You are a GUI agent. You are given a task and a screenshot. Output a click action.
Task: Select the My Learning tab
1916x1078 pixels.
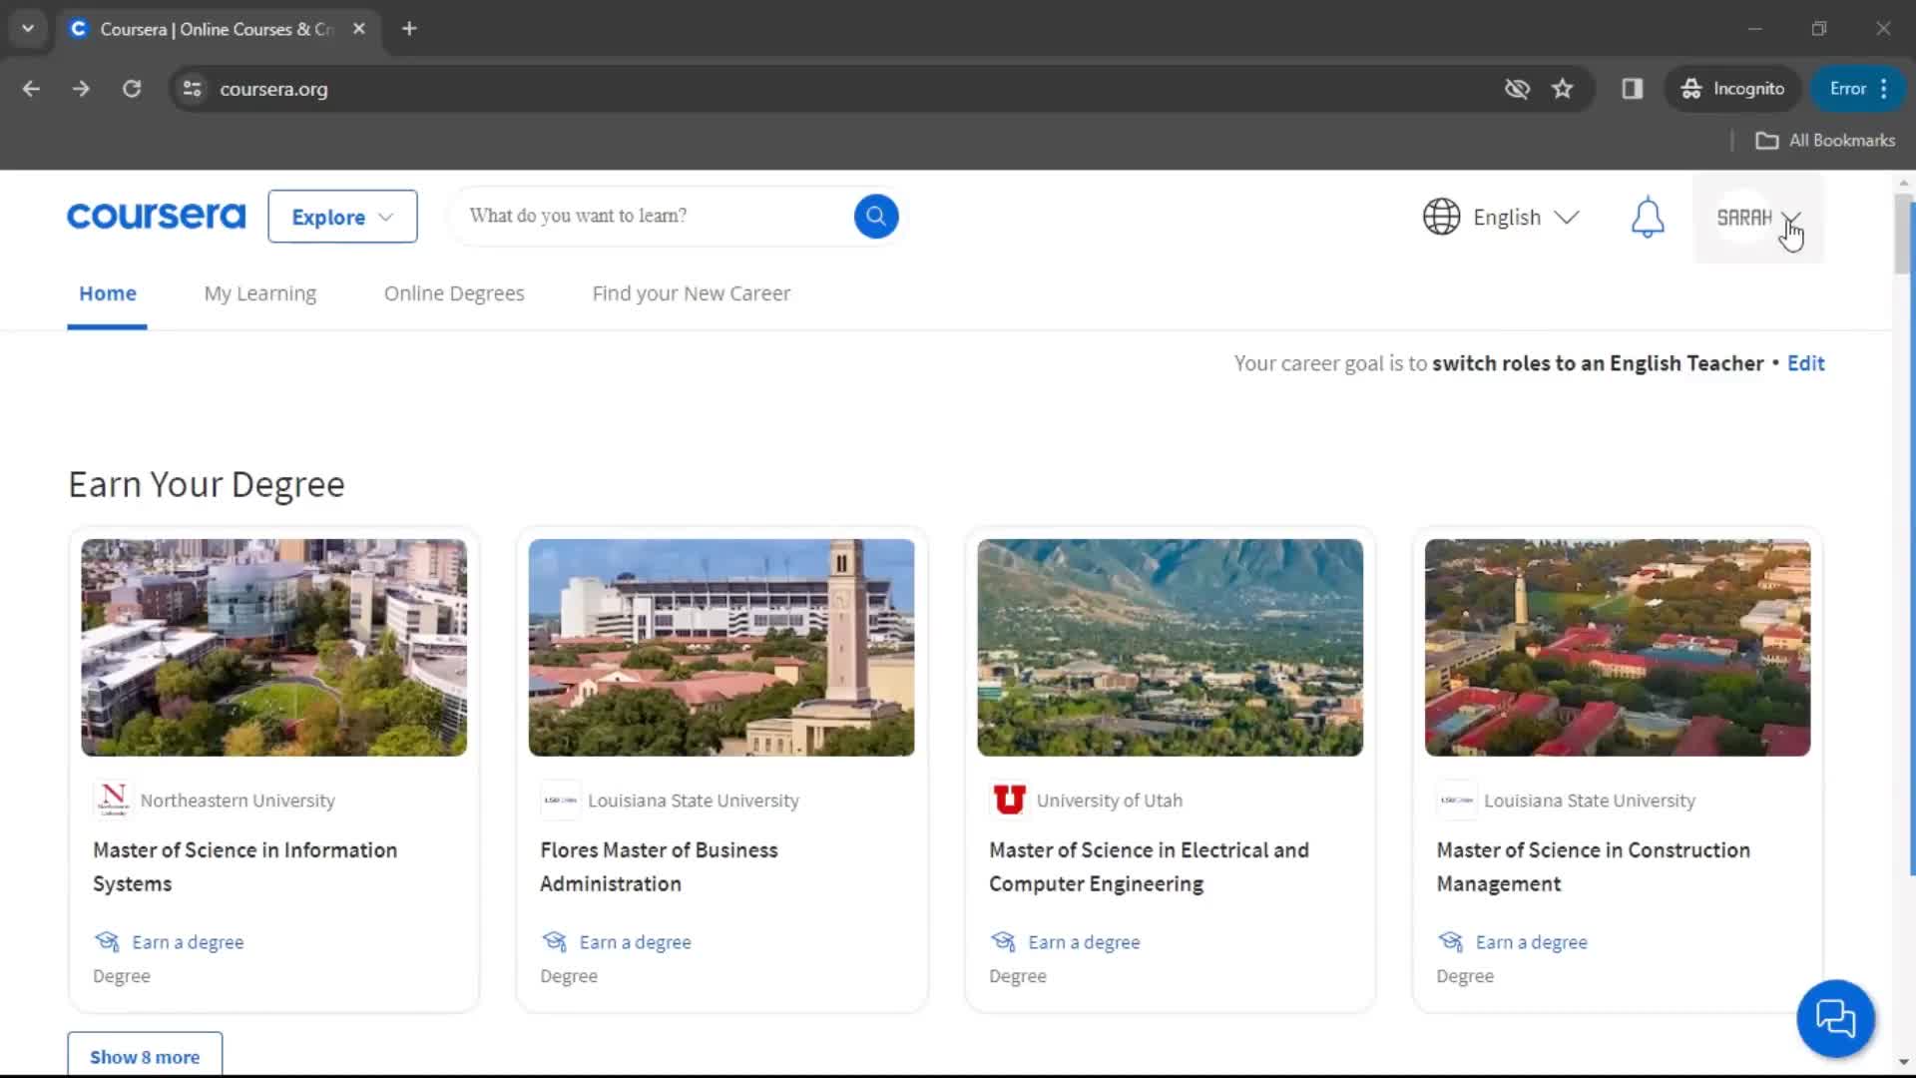pyautogui.click(x=259, y=292)
